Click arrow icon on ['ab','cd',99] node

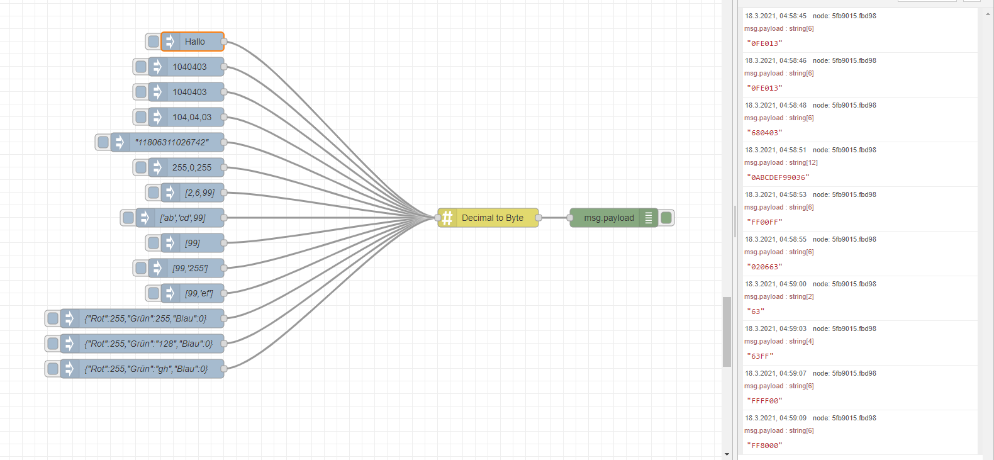pyautogui.click(x=145, y=218)
